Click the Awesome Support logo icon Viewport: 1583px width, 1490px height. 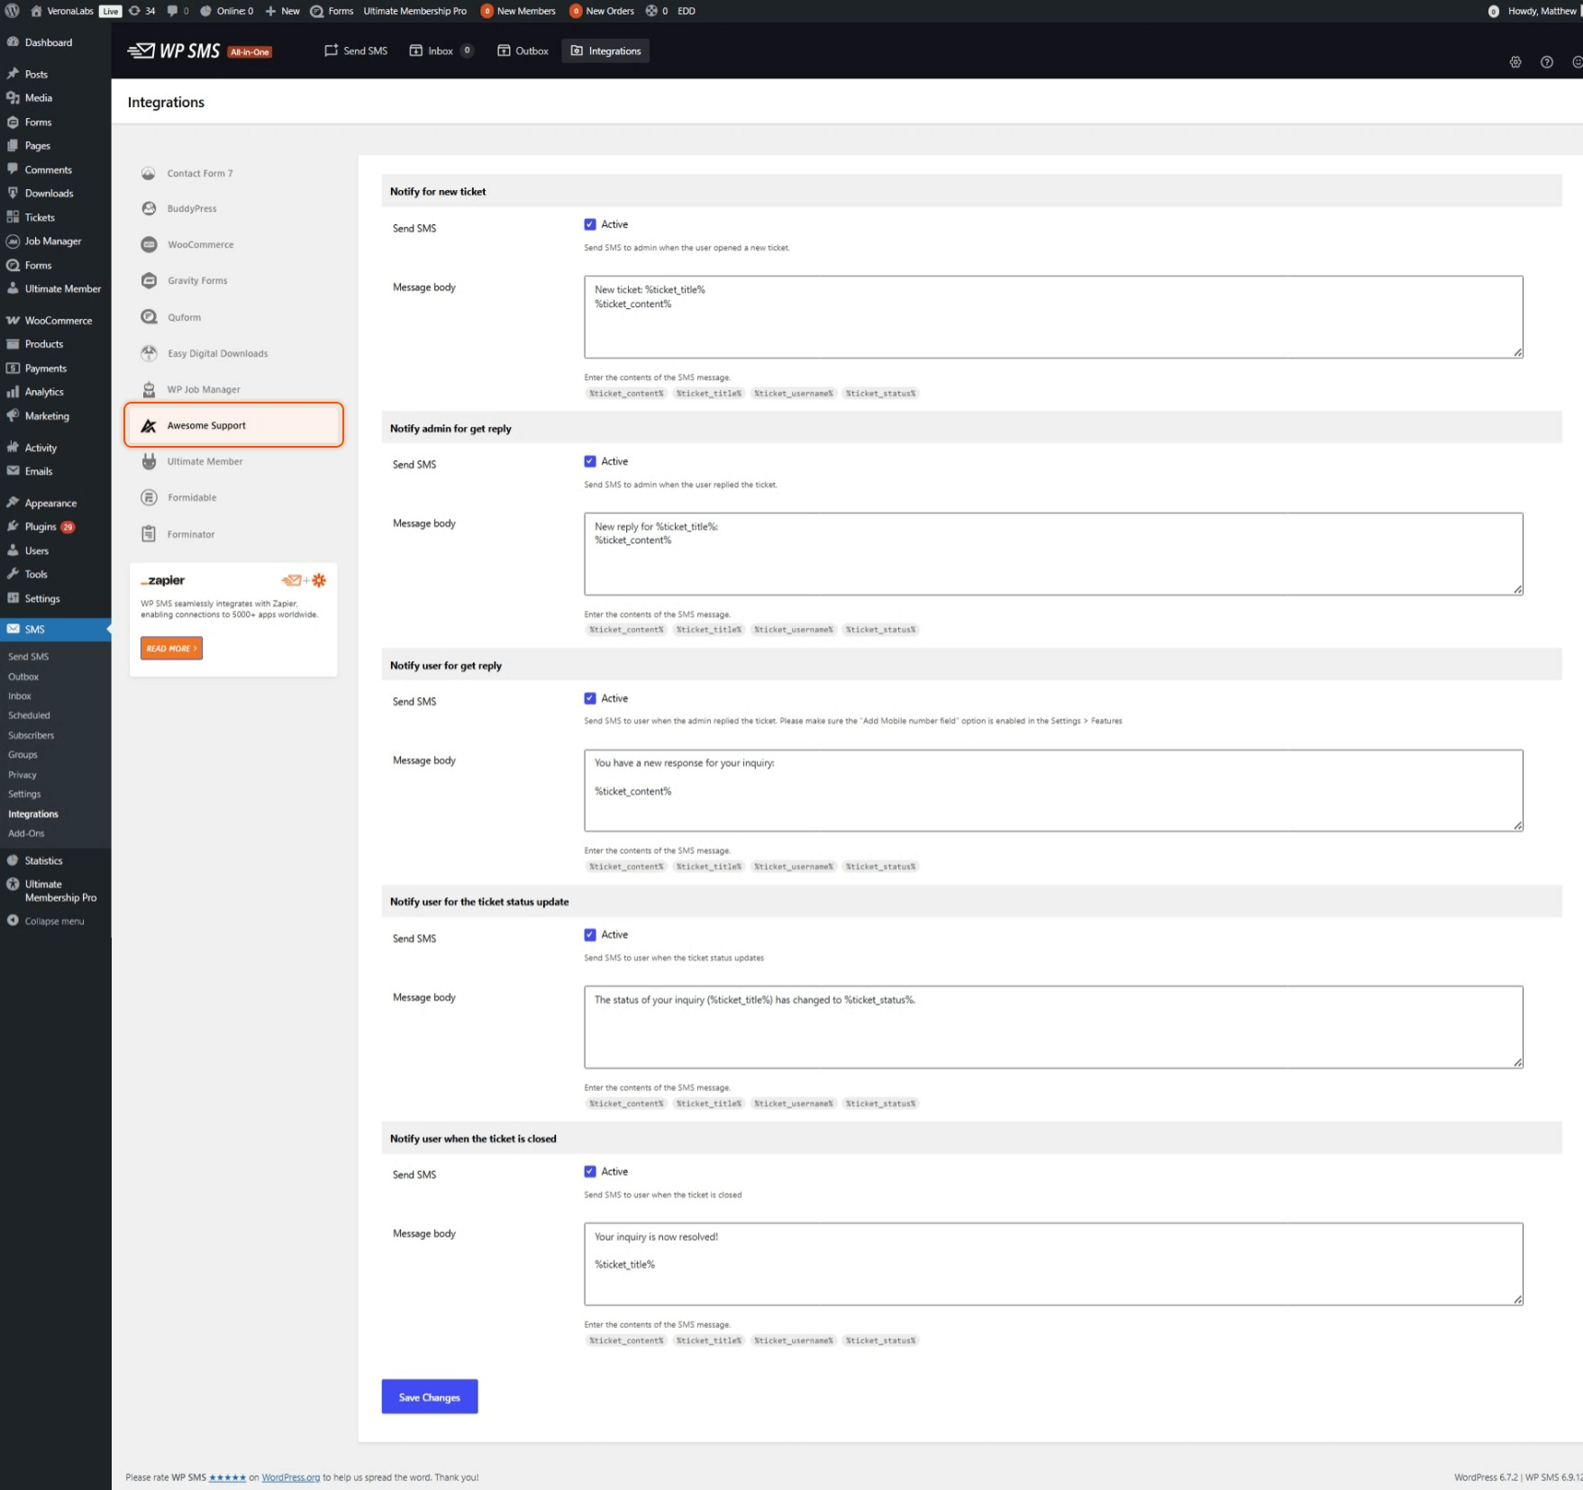coord(149,425)
